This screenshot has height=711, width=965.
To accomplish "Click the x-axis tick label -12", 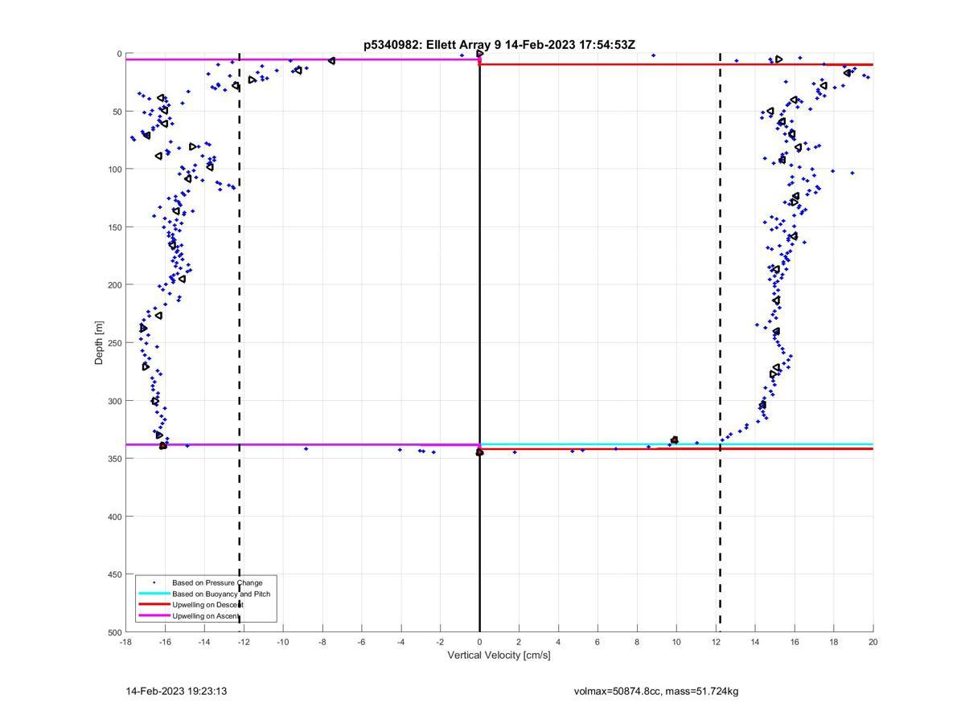I will click(243, 642).
